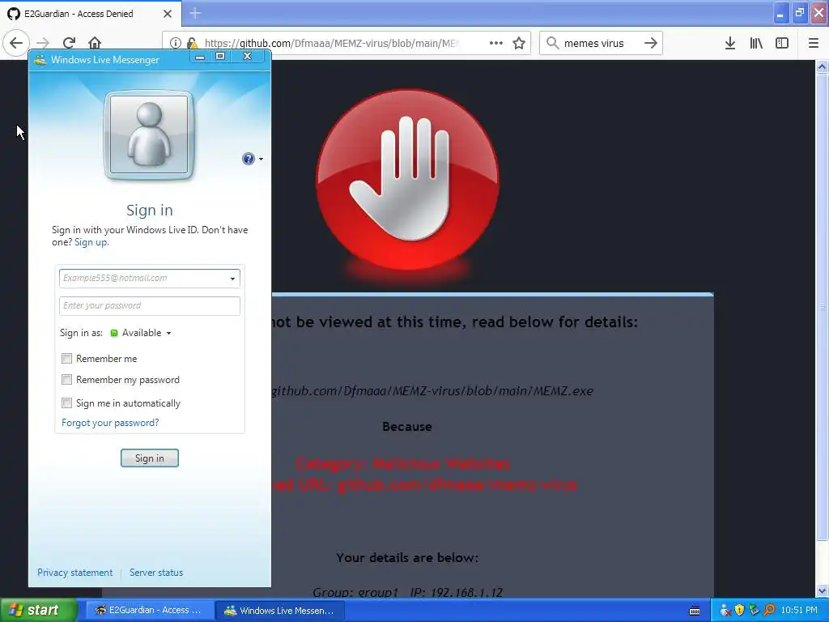This screenshot has height=622, width=829.
Task: Click the browser forward arrow
Action: (43, 43)
